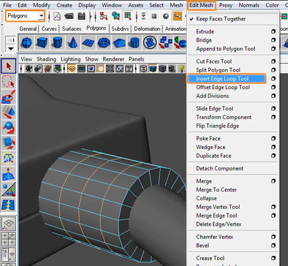This screenshot has width=288, height=266.
Task: Activate the Move tool
Action: pos(9,112)
